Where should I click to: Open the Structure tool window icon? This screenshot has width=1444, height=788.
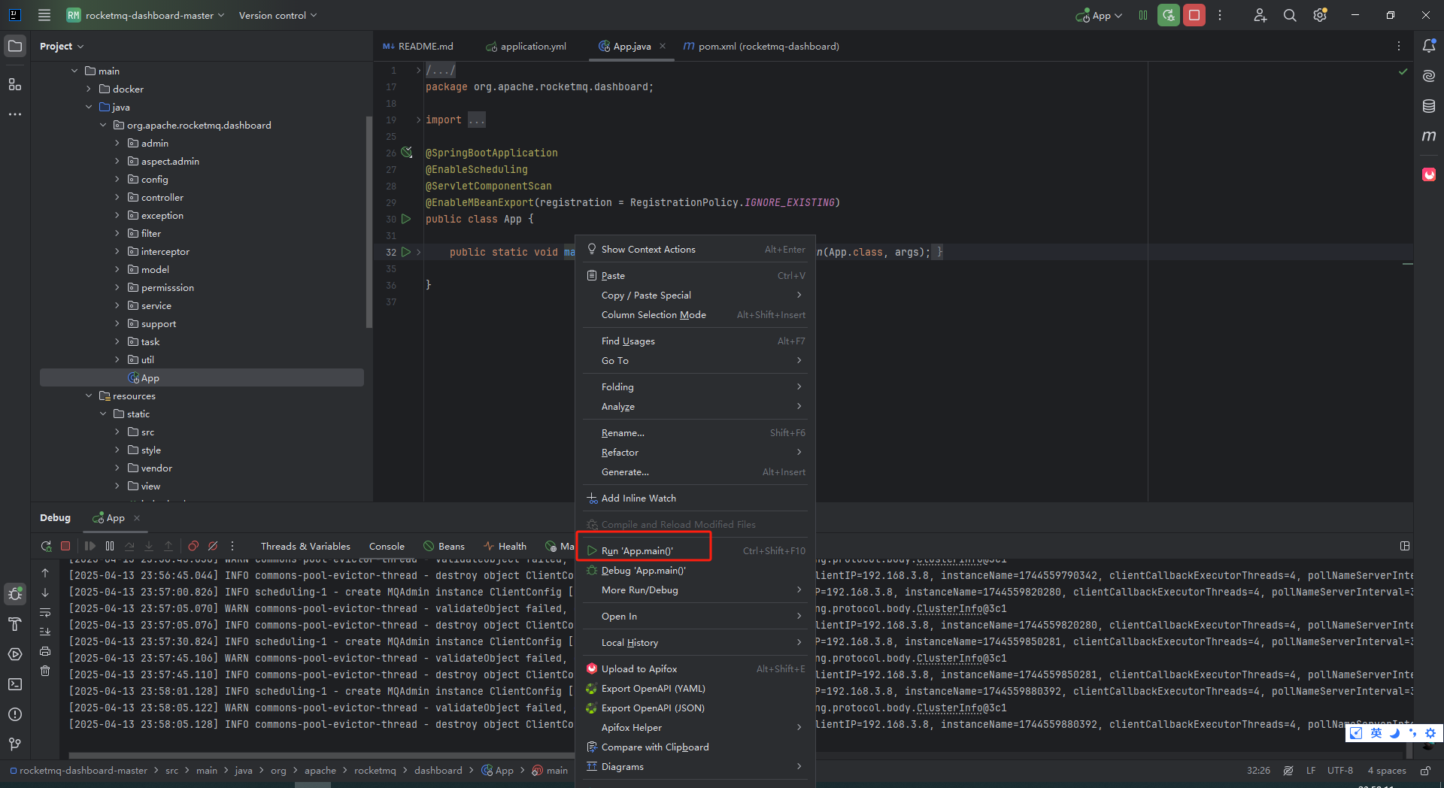15,84
